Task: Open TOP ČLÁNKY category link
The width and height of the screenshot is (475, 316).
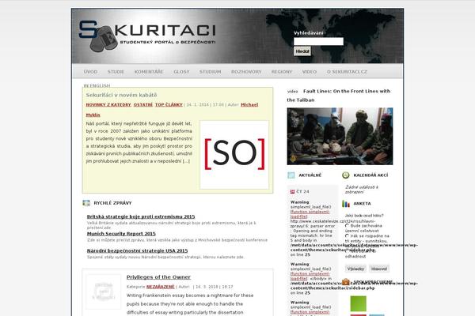Action: point(169,104)
